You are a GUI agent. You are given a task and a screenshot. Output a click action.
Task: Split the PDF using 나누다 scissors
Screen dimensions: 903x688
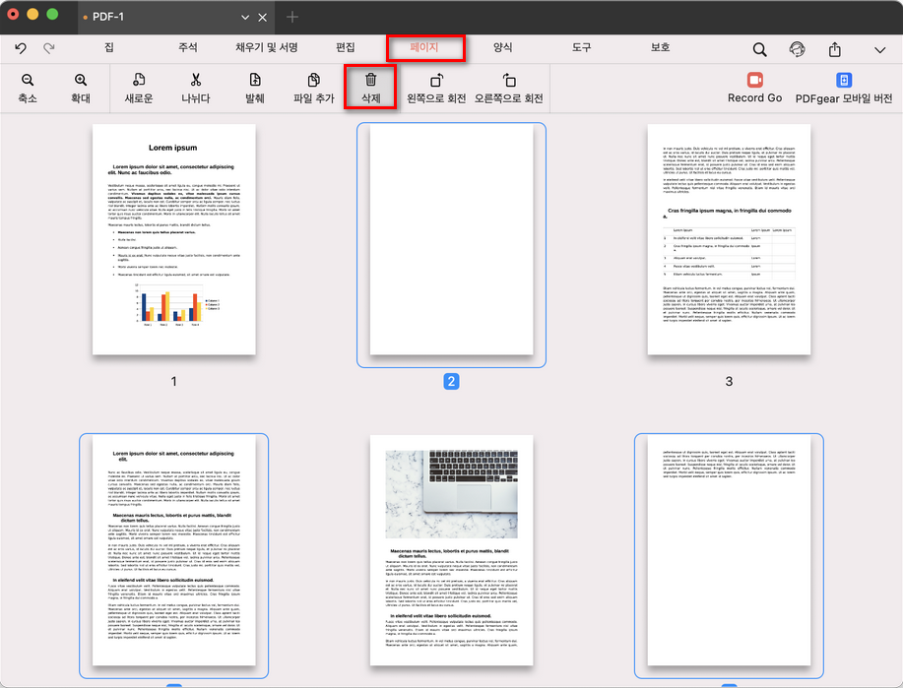tap(196, 81)
